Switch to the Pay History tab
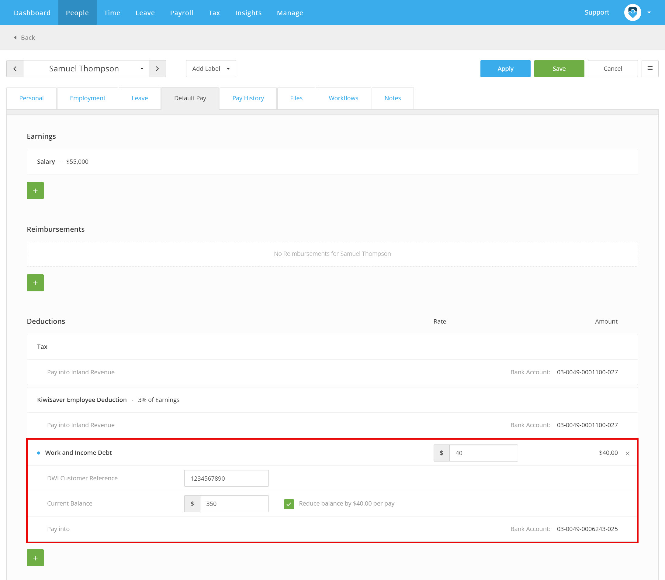 tap(248, 98)
